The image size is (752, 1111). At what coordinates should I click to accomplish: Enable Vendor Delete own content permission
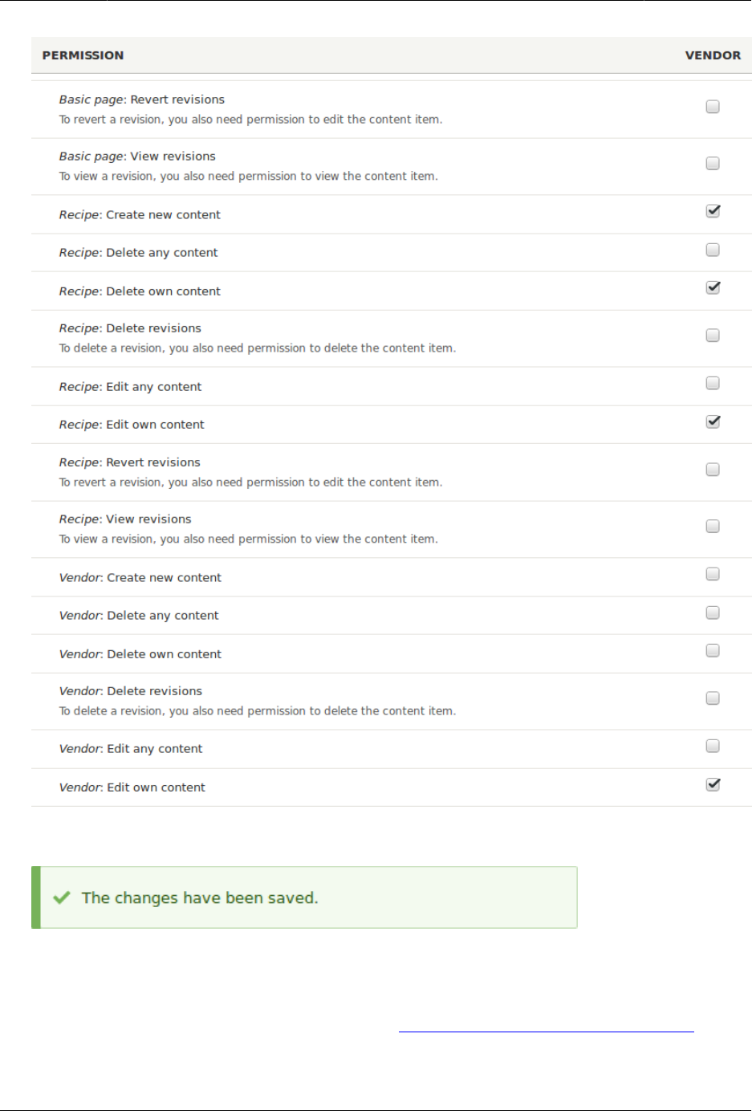[713, 650]
